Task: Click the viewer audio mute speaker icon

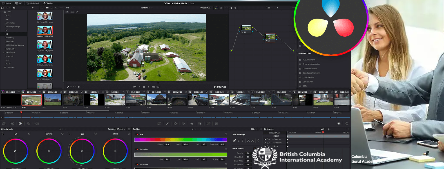Action: (79, 87)
